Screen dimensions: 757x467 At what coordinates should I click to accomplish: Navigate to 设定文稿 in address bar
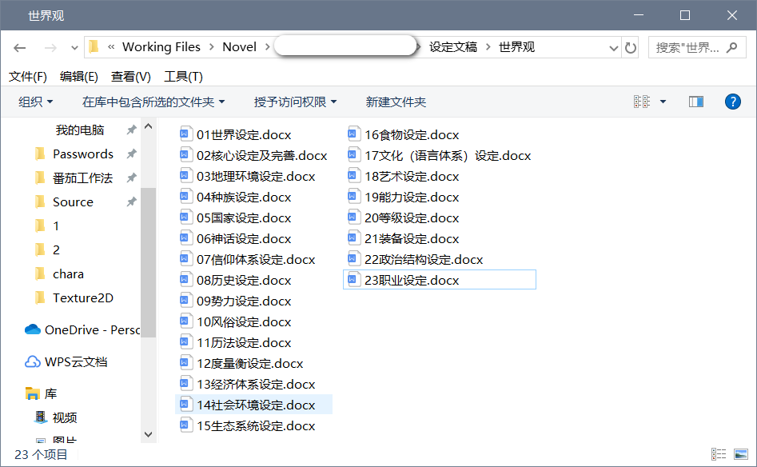(453, 47)
